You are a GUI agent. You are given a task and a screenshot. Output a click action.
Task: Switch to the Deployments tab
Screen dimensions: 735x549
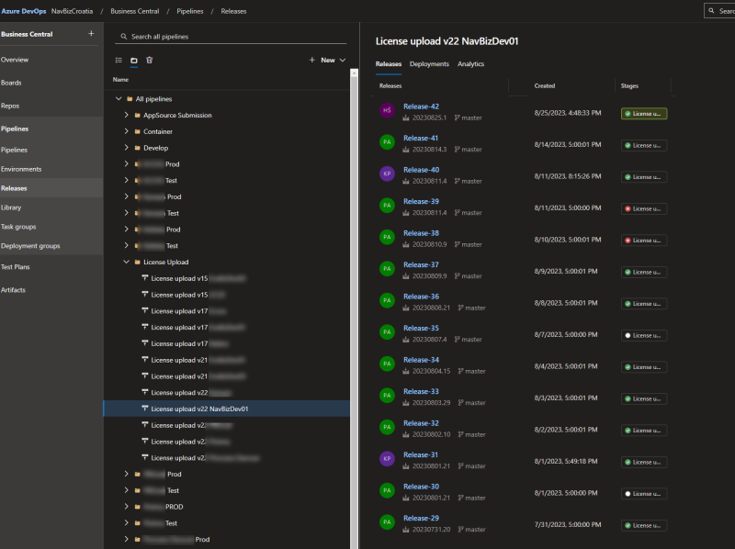pyautogui.click(x=429, y=64)
